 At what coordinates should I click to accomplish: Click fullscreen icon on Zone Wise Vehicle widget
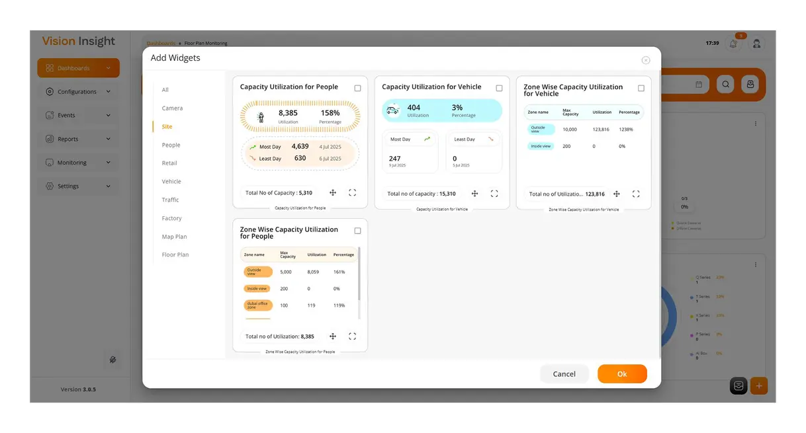tap(635, 194)
